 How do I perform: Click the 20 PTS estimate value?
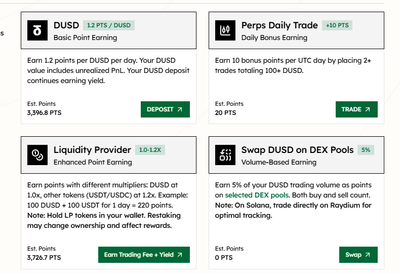[225, 113]
